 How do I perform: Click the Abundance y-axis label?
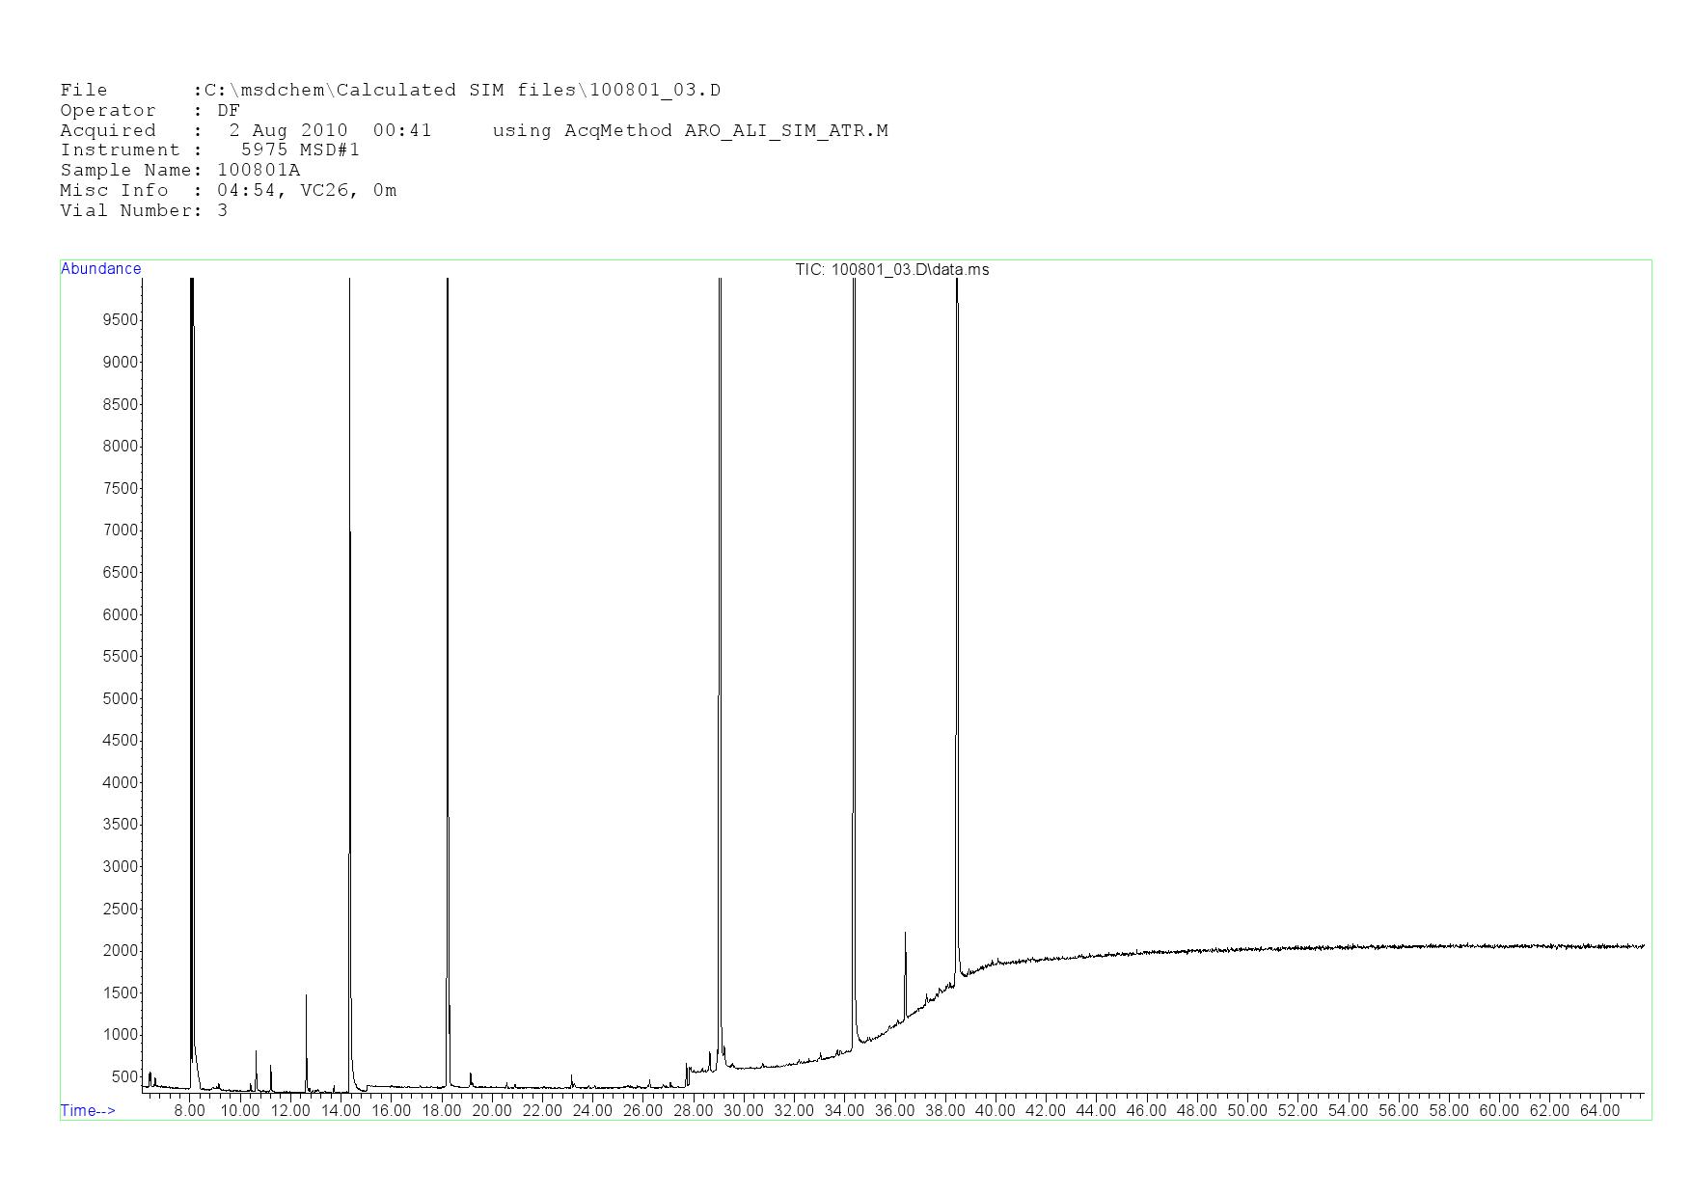click(x=100, y=269)
